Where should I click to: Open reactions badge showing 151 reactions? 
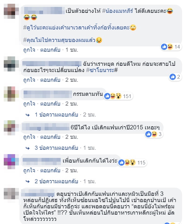118,96
